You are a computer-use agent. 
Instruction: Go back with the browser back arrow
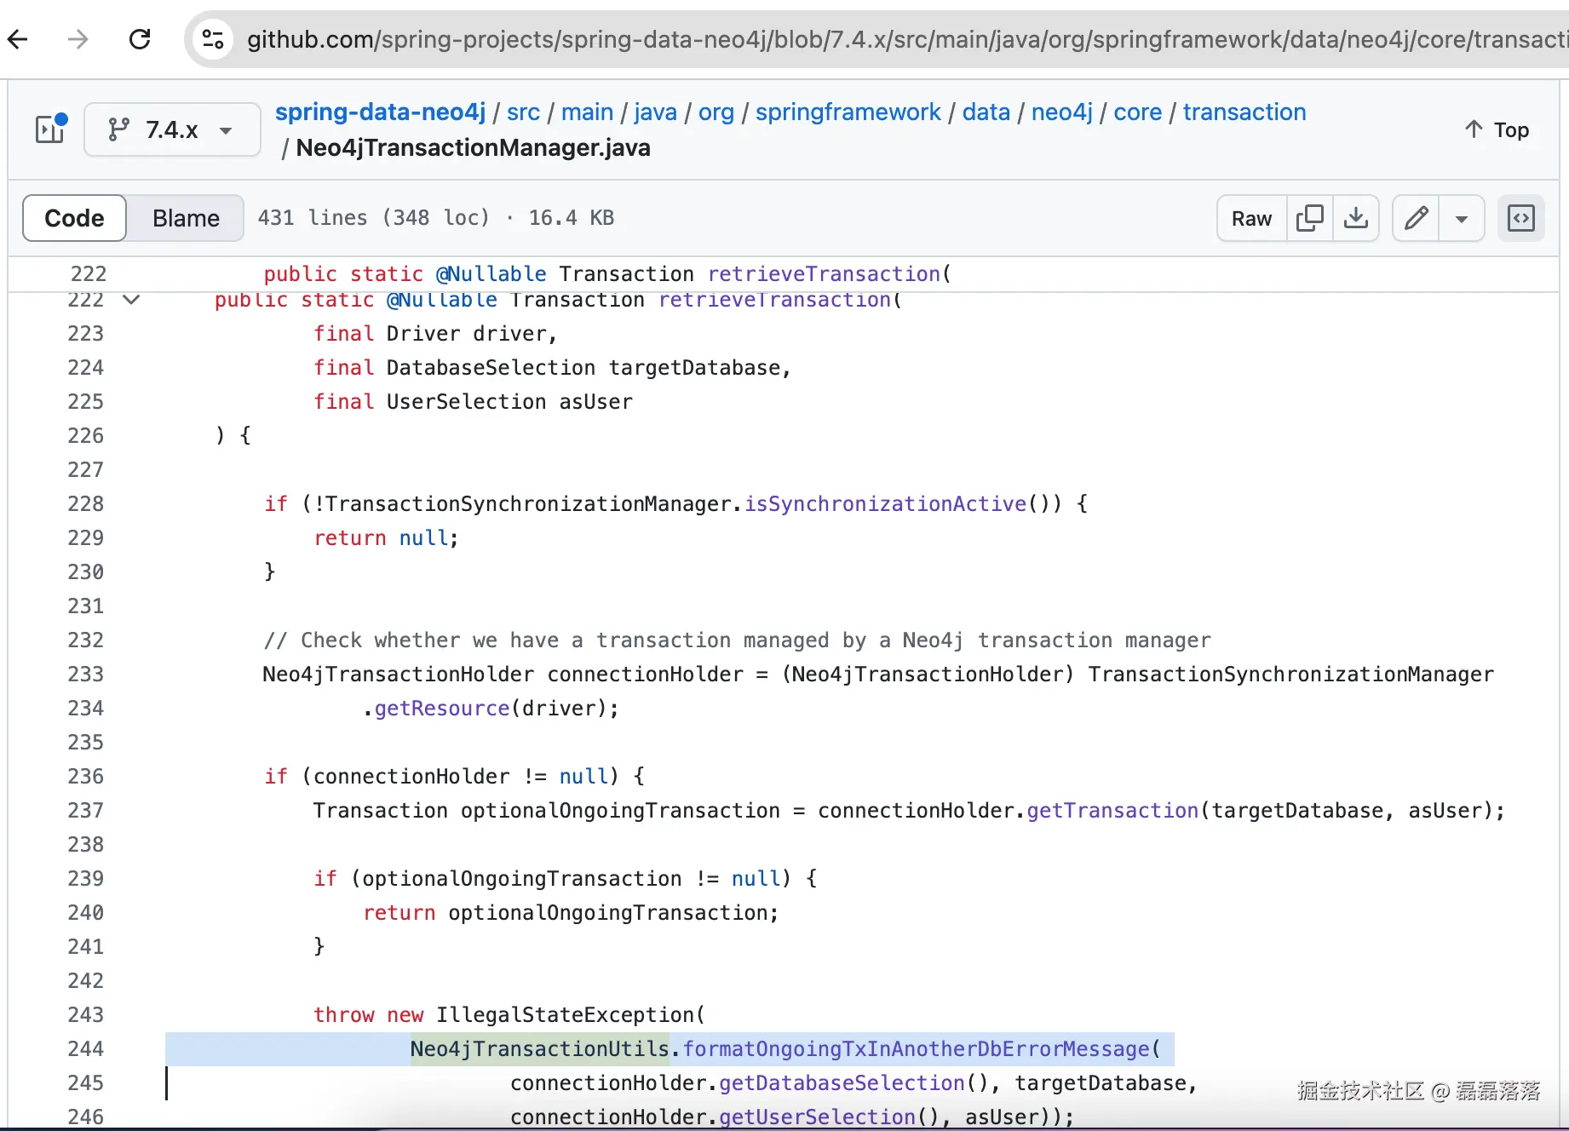point(18,39)
